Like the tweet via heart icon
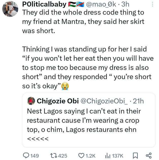This screenshot has height=160, width=159. pyautogui.click(x=81, y=156)
